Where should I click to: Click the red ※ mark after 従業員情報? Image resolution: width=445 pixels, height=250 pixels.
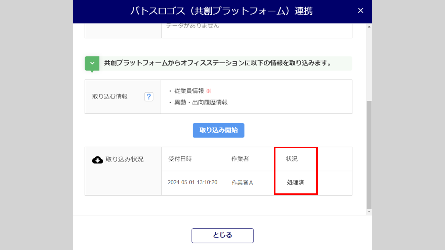click(209, 91)
